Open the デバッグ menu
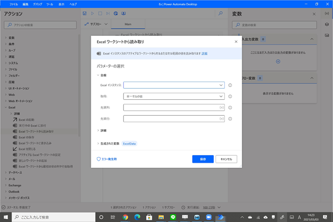Screen dimensions: 333x222 click(38, 4)
